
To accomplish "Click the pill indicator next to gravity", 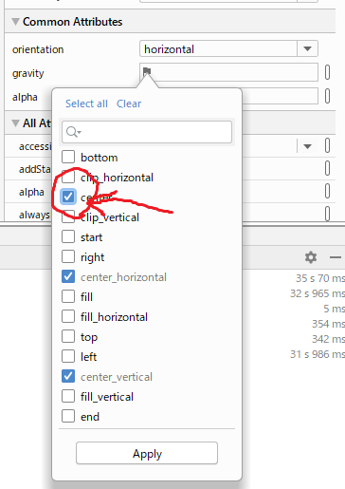I will [x=327, y=72].
